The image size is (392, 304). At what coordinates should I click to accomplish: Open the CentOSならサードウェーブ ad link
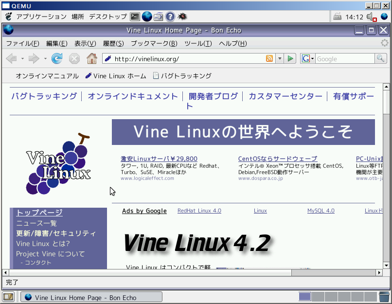(278, 159)
